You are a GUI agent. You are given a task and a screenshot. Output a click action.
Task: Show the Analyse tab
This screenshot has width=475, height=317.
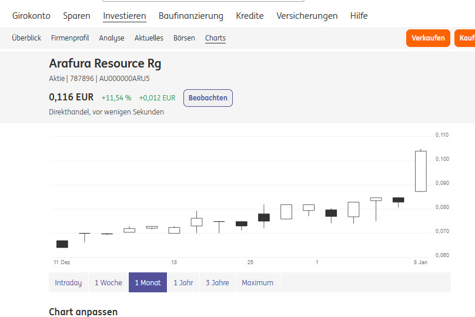(x=112, y=38)
